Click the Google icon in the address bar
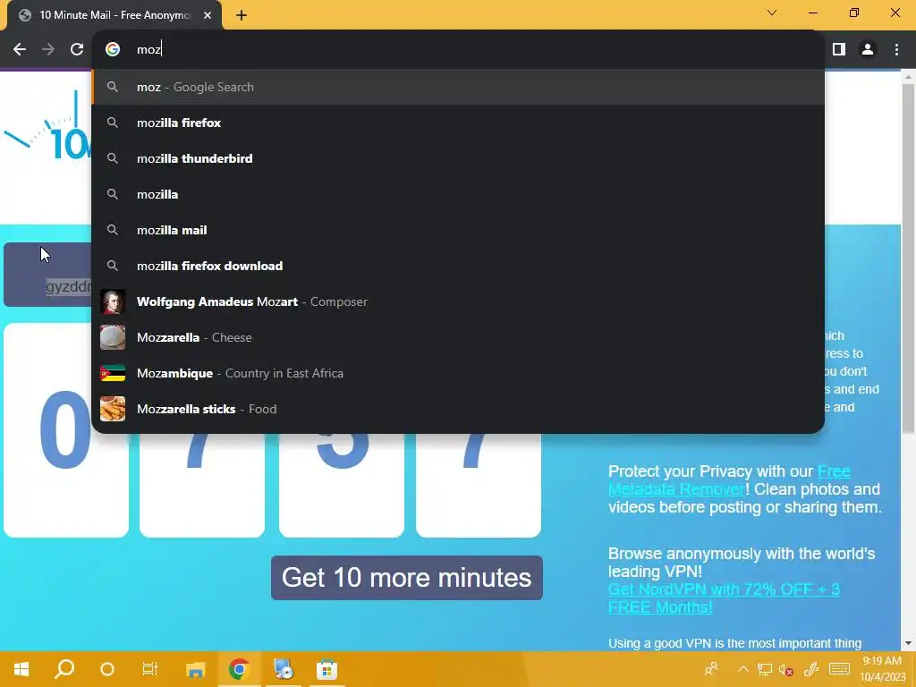This screenshot has width=916, height=687. point(113,50)
